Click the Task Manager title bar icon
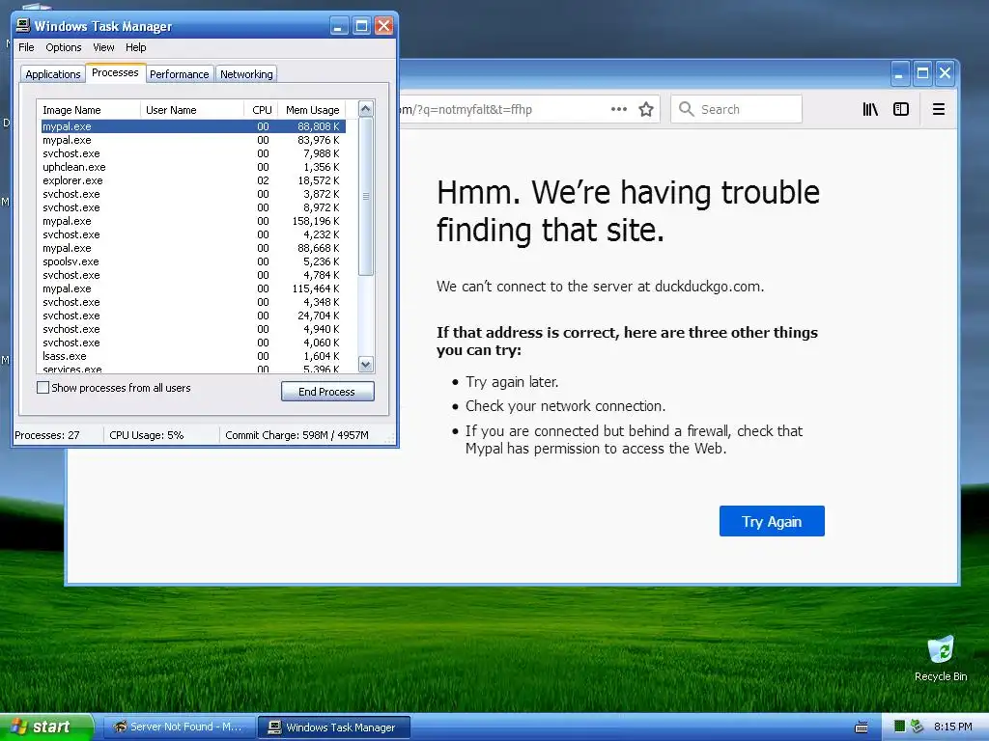 coord(23,25)
